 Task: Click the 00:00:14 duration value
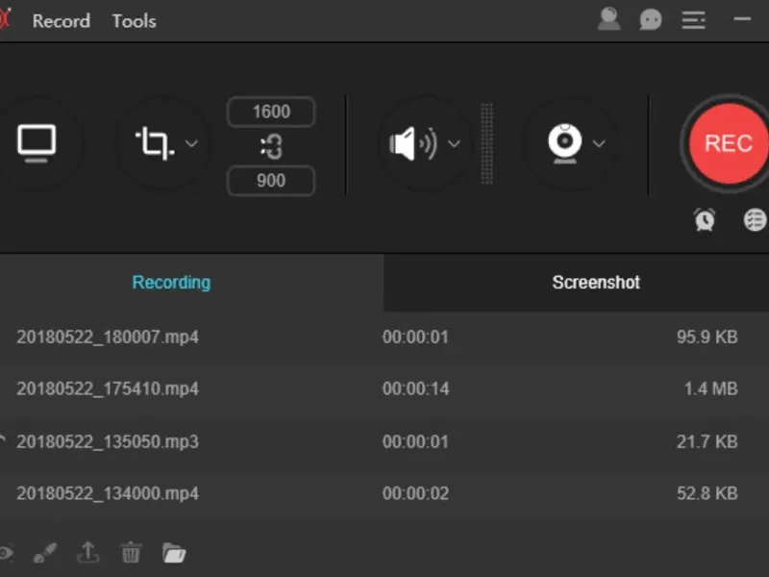(x=416, y=389)
